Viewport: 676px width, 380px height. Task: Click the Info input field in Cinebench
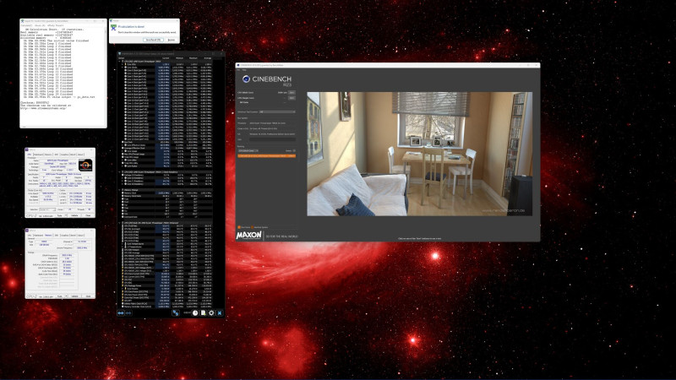pyautogui.click(x=272, y=139)
